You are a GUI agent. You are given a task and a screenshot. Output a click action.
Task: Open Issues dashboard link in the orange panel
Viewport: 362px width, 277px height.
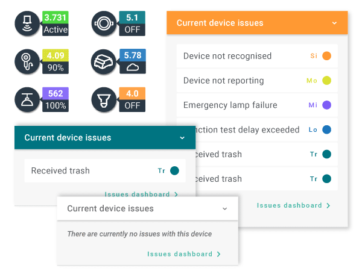[x=293, y=205]
